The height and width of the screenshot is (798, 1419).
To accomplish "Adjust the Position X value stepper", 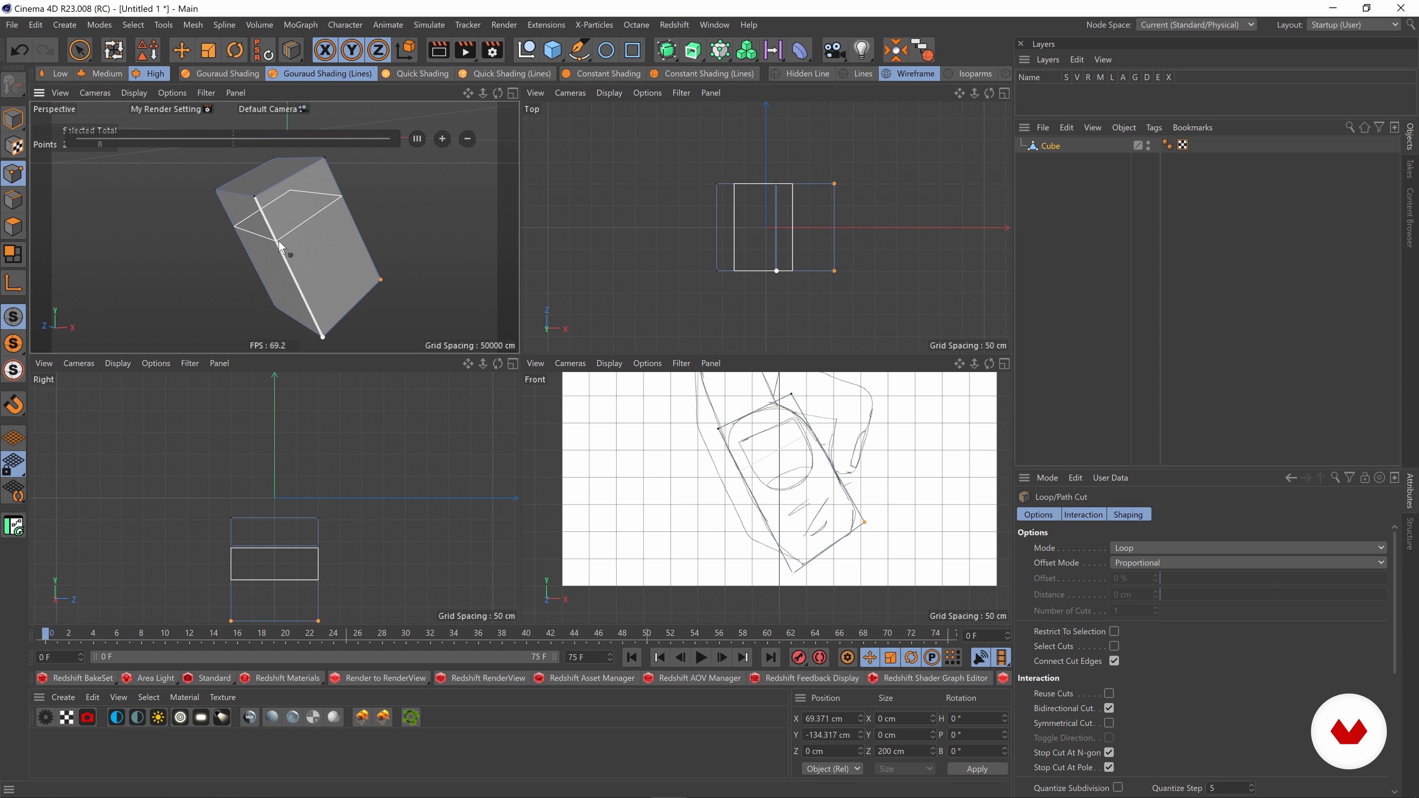I will pos(860,719).
